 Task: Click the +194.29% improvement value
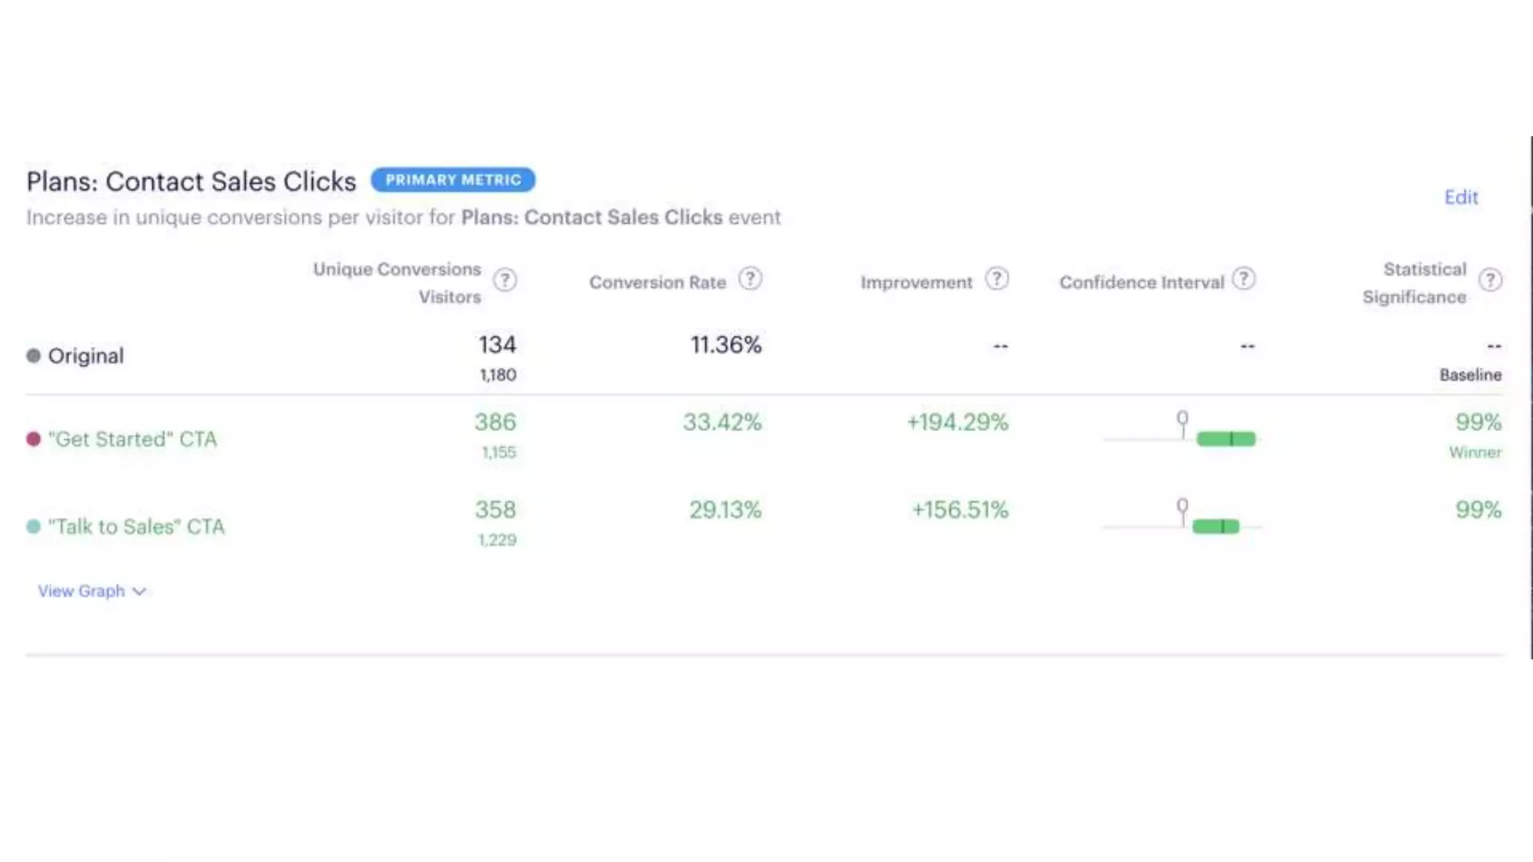[x=957, y=422]
